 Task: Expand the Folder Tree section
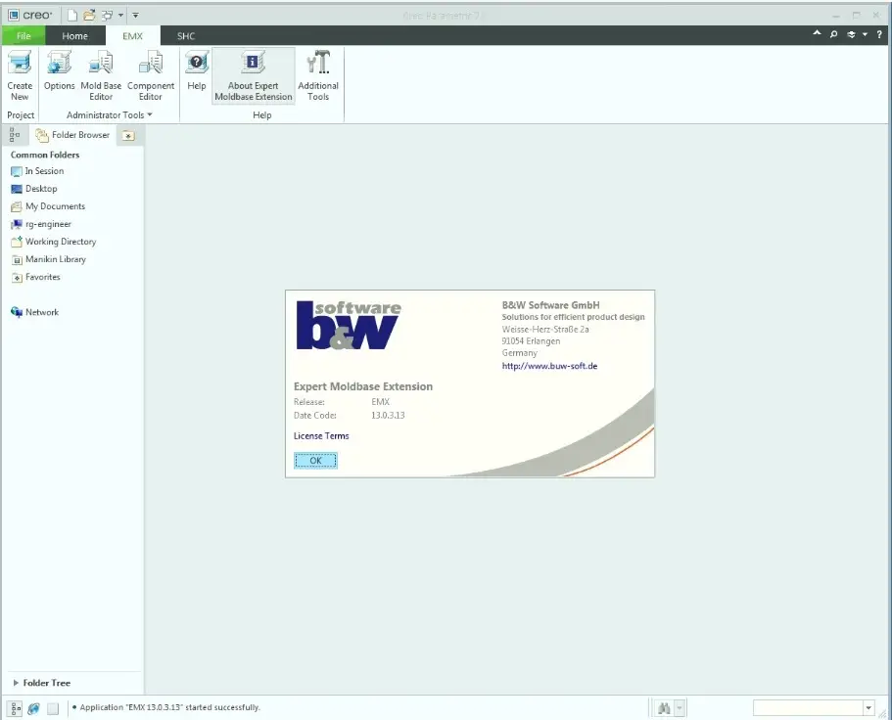coord(41,683)
